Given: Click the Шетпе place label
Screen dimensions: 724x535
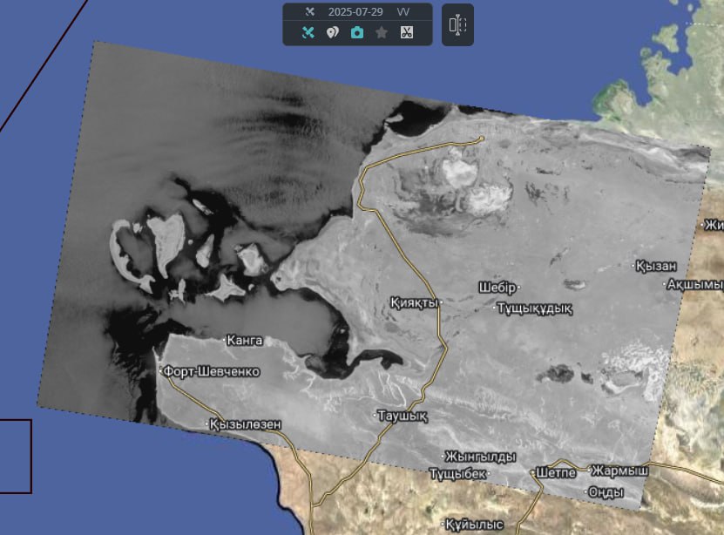Looking at the screenshot, I should (x=556, y=472).
